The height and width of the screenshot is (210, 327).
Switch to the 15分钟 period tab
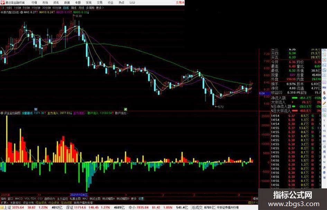click(x=36, y=8)
